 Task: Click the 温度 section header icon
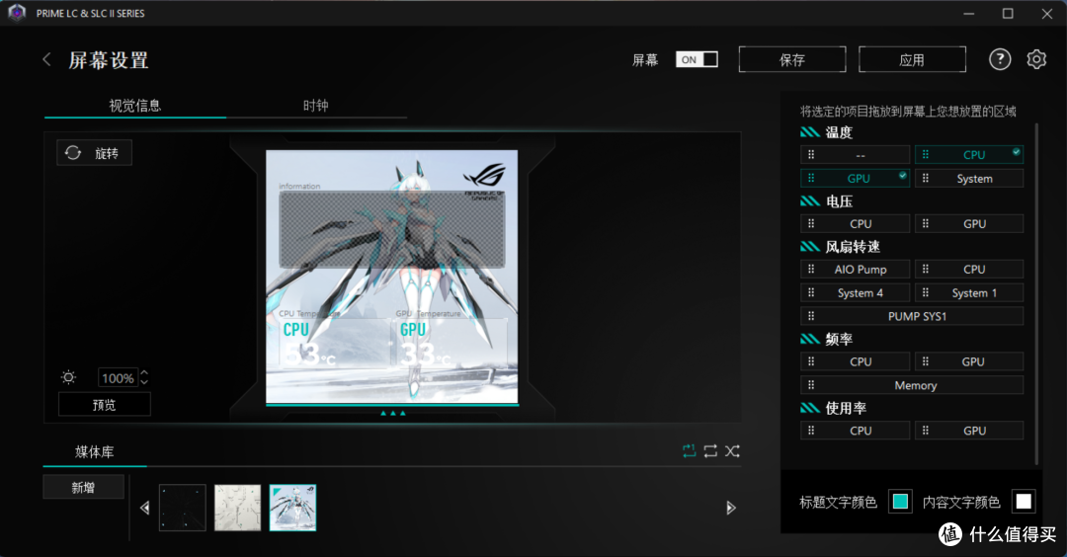click(x=810, y=132)
